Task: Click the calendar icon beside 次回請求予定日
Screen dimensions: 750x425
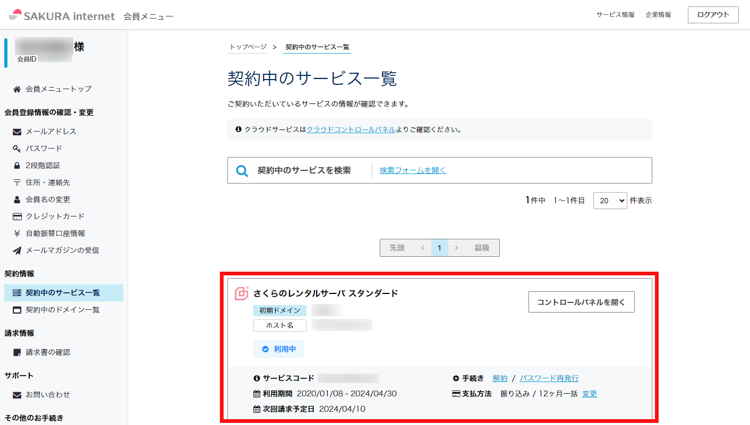Action: point(257,409)
